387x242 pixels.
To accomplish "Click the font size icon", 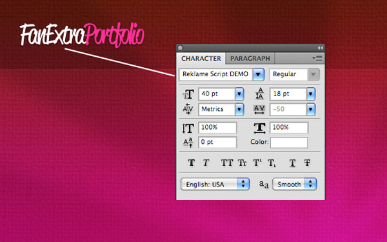I will coord(188,94).
